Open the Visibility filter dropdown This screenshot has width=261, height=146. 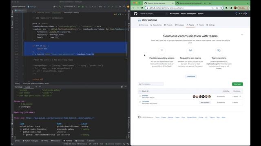pos(227,91)
